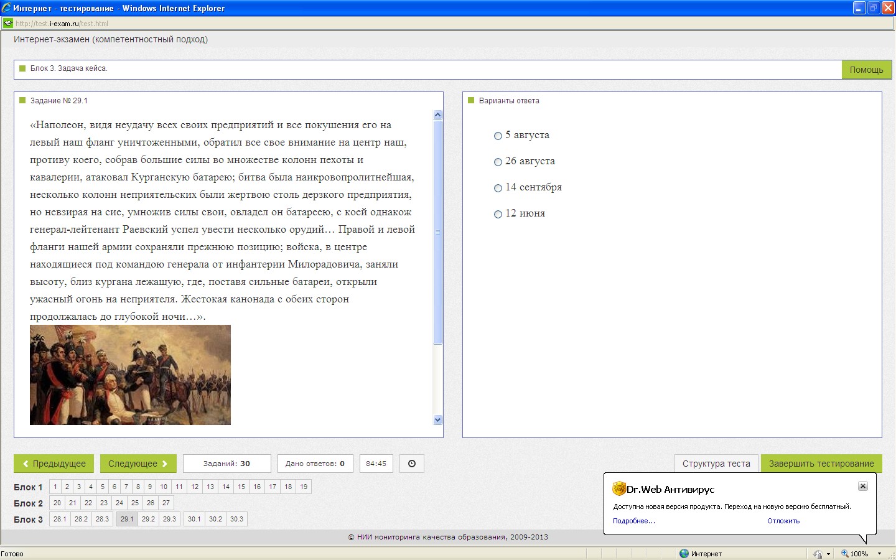Click the protected mode lock icon
Screen dimensions: 896x560
(817, 554)
